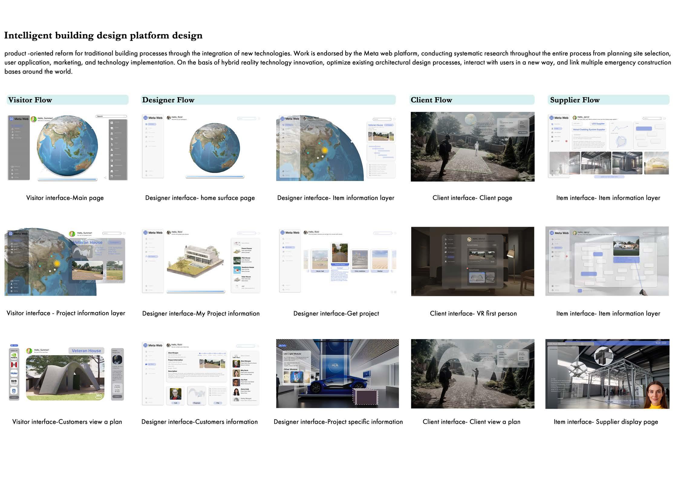Click the Haier brand icon in sidebar
Screen dimensions: 678x479
coord(14,373)
